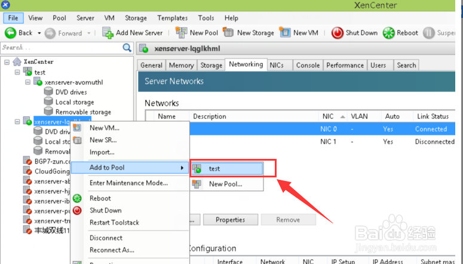Click the New Pool icon in submenu
The image size is (463, 264).
[x=197, y=184]
